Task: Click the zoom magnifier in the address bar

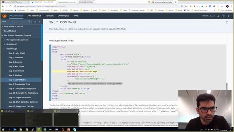Action: pyautogui.click(x=182, y=6)
